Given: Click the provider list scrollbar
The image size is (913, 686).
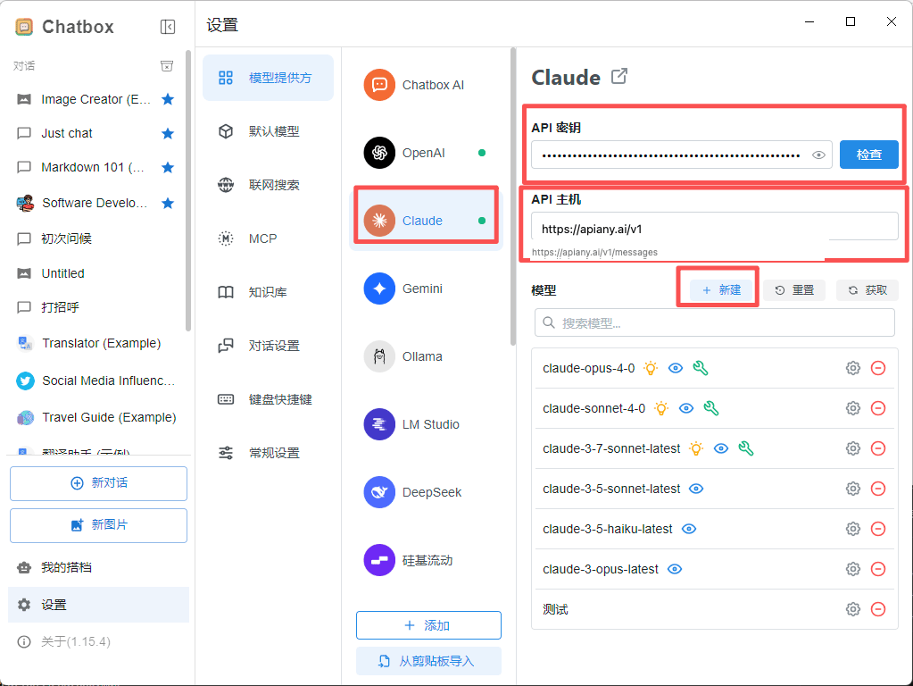Looking at the screenshot, I should 513,197.
